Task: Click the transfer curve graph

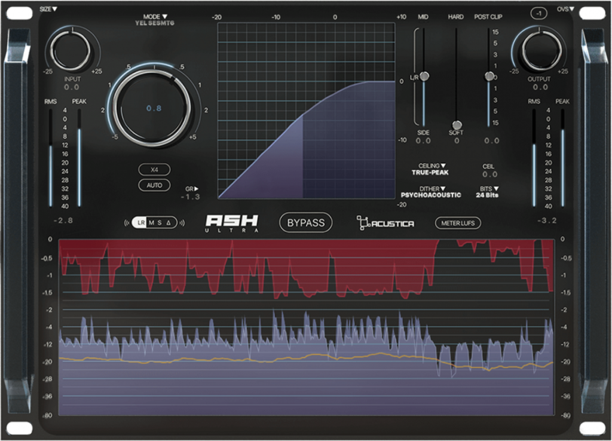Action: [x=307, y=111]
